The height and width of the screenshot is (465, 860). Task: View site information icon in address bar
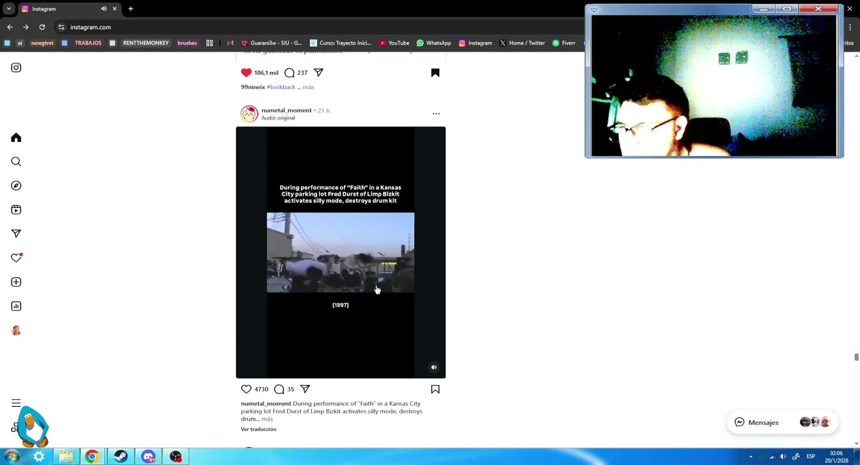pyautogui.click(x=61, y=27)
